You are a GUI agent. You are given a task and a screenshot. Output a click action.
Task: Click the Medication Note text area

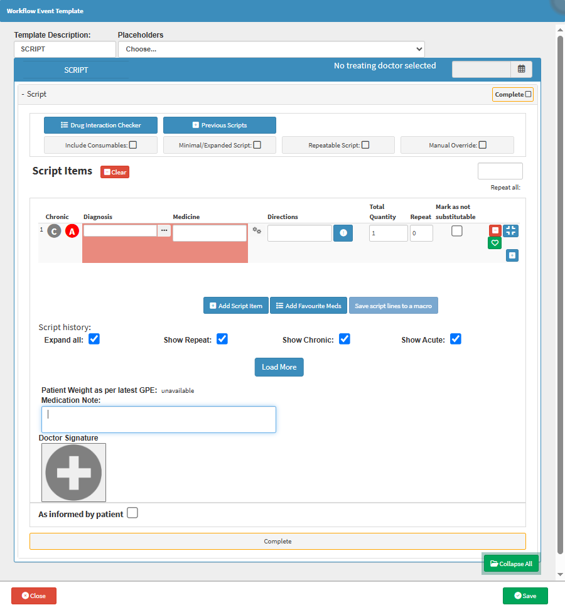point(159,419)
